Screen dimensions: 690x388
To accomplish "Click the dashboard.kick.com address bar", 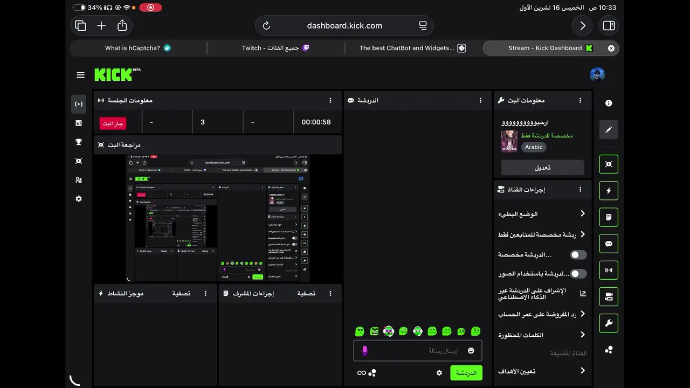I will tap(344, 25).
